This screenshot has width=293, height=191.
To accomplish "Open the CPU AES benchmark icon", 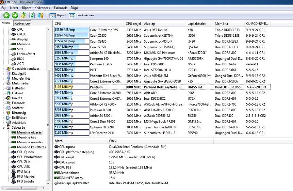I will click(14, 166).
